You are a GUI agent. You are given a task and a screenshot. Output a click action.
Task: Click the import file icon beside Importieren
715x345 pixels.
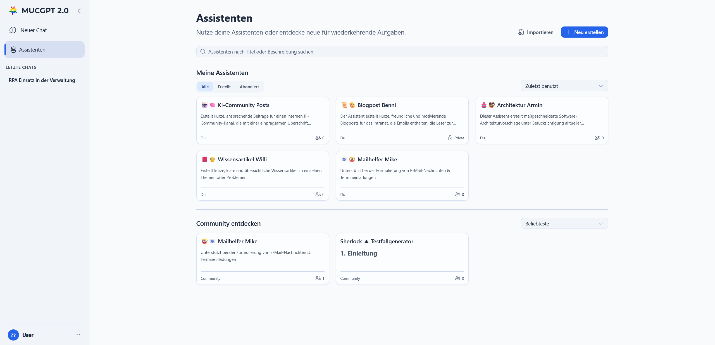pyautogui.click(x=521, y=32)
